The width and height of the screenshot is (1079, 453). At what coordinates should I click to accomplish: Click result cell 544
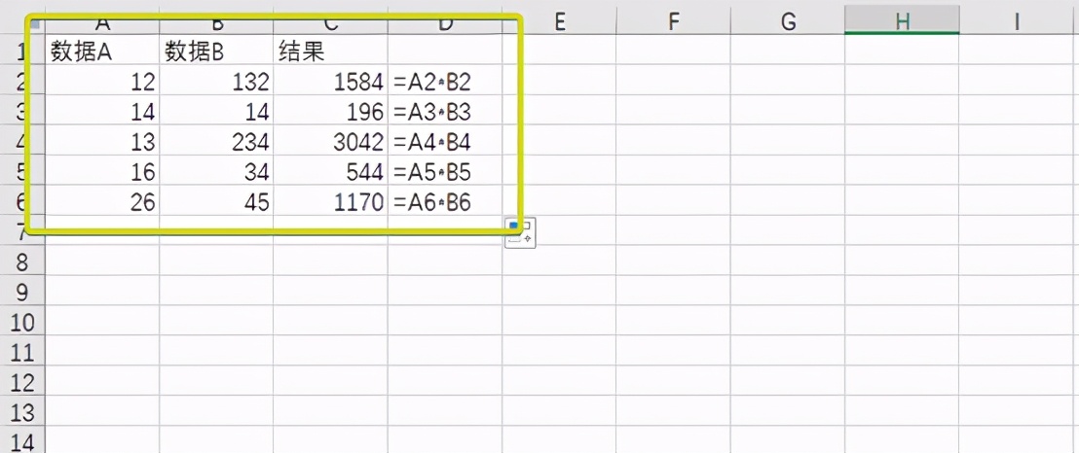(330, 172)
